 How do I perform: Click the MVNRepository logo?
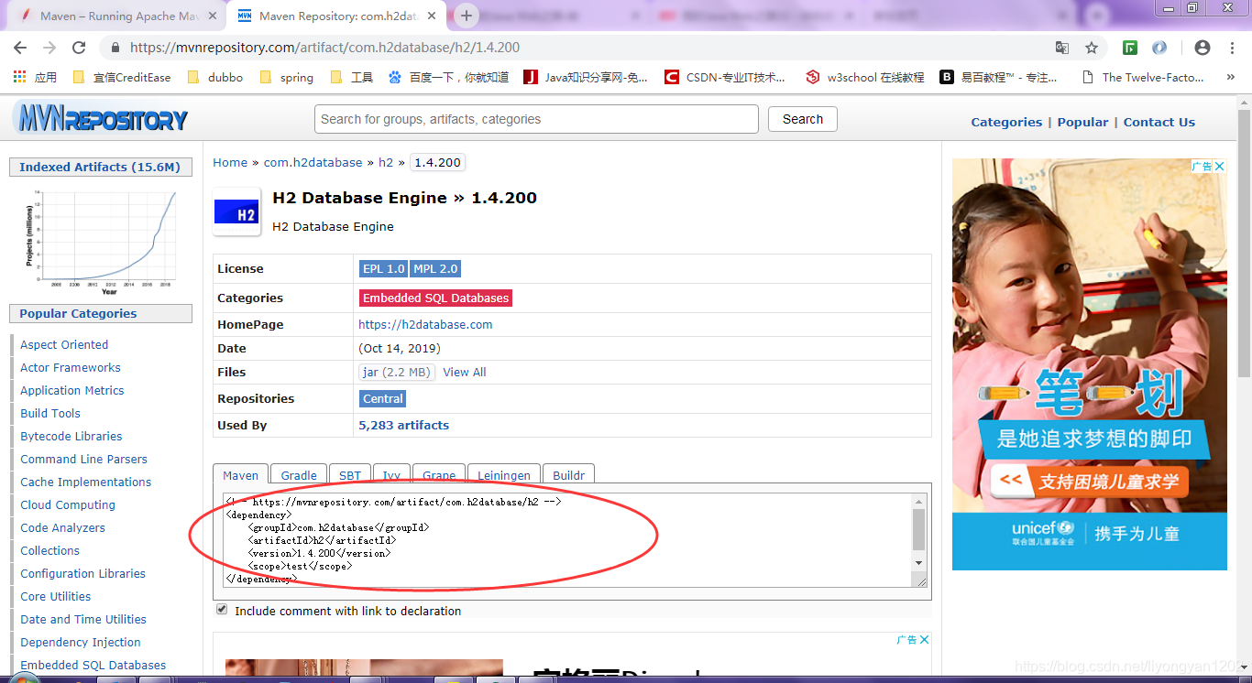coord(101,119)
